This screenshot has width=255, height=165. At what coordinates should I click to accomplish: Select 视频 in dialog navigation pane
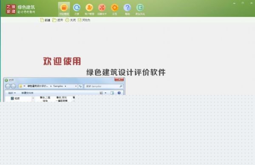click(x=15, y=98)
